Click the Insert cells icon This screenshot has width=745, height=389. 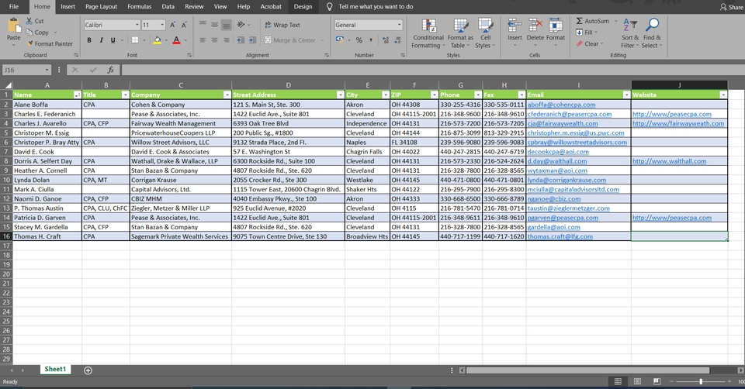pyautogui.click(x=515, y=26)
